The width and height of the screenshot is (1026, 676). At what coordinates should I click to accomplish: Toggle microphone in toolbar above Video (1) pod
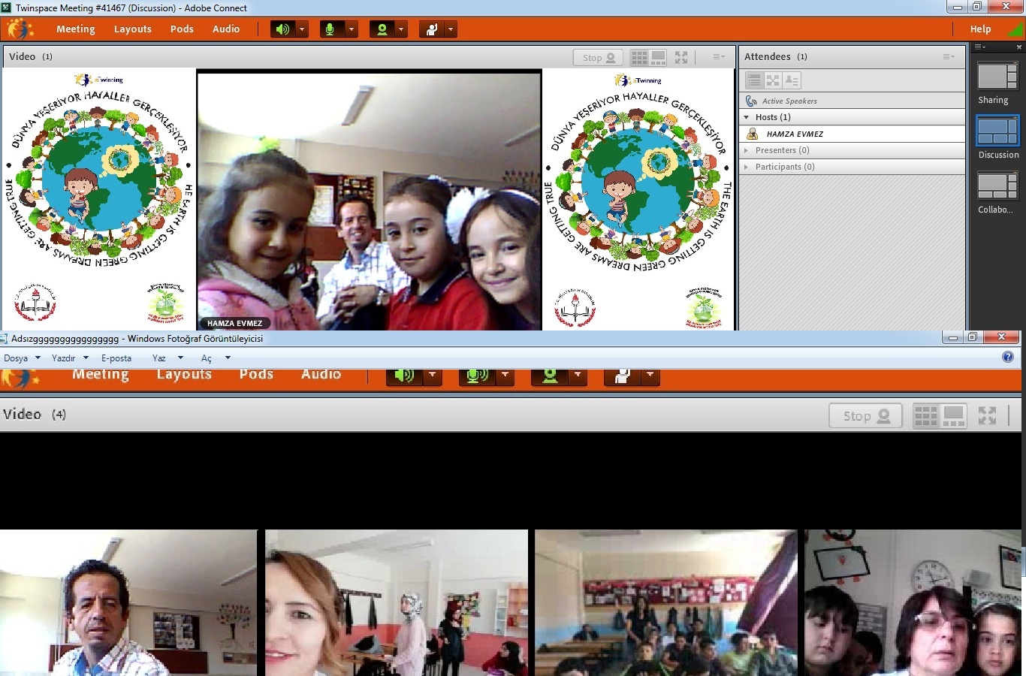[x=329, y=29]
